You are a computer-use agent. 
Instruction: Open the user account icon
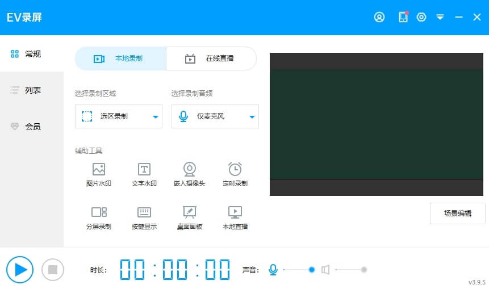point(379,17)
